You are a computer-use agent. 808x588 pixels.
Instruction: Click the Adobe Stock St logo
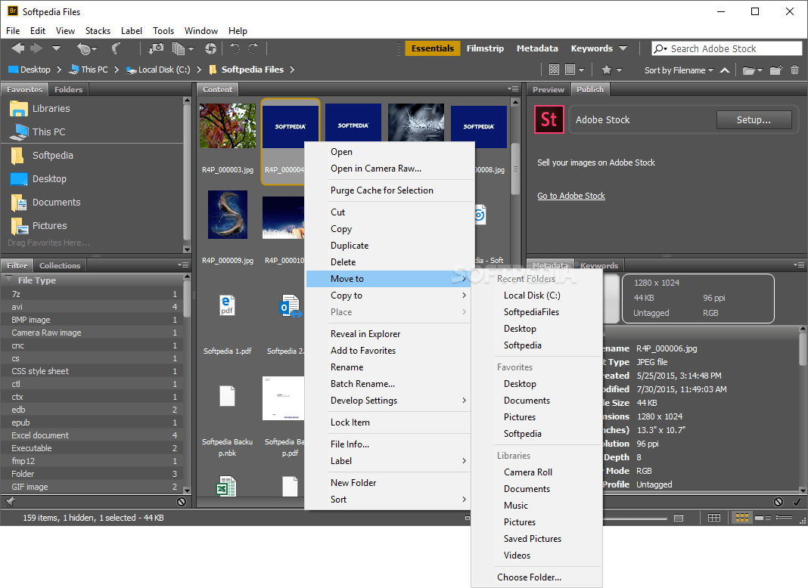pyautogui.click(x=549, y=119)
